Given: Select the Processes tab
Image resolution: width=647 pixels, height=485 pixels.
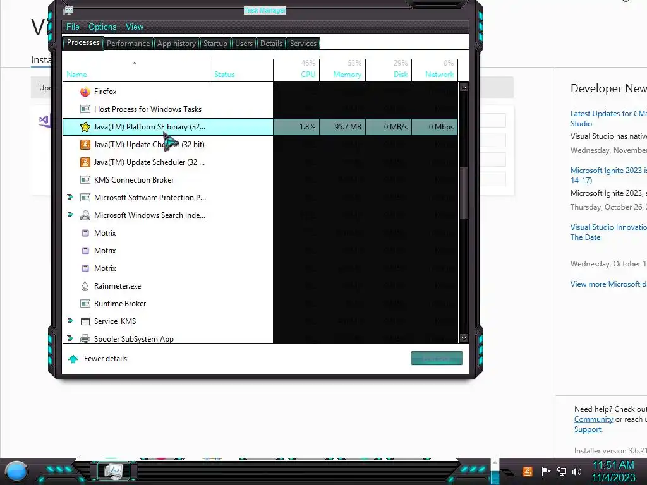Looking at the screenshot, I should 83,42.
